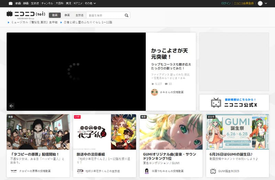The width and height of the screenshot is (275, 180).
Task: Click the ニコニコ会員登録 link
Action: pyautogui.click(x=244, y=3)
